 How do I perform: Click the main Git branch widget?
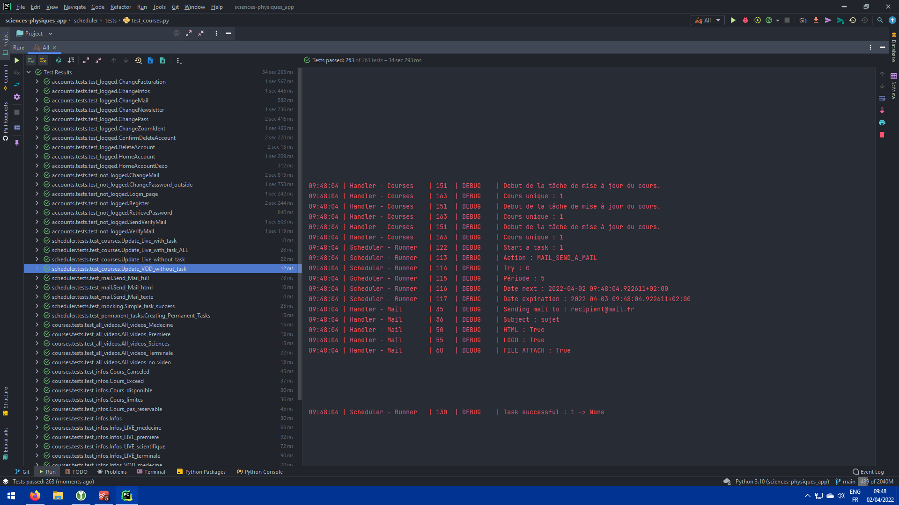[x=845, y=482]
